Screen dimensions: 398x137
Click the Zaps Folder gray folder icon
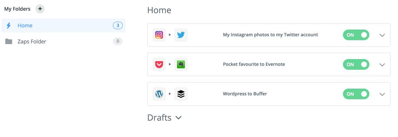point(9,41)
